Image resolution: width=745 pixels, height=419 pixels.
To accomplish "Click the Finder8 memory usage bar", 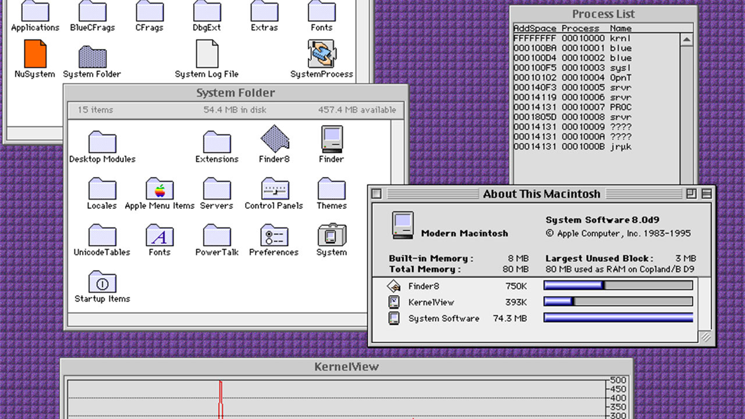I will click(618, 285).
